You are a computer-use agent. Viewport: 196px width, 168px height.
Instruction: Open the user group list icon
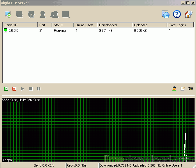(x=54, y=14)
